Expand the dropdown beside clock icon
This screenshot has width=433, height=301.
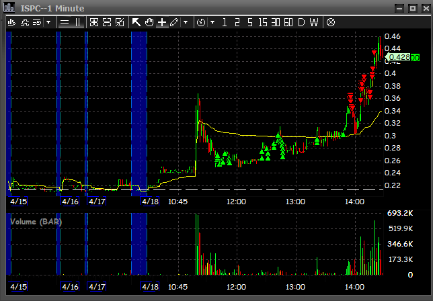(212, 22)
